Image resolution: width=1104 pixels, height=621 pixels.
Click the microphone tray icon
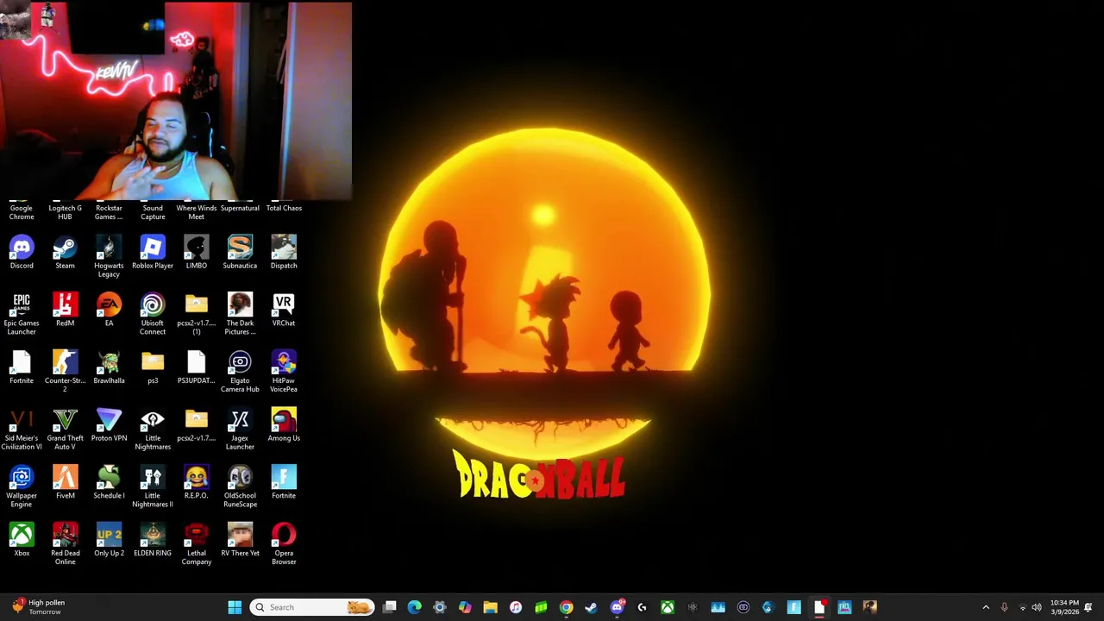pos(1004,607)
